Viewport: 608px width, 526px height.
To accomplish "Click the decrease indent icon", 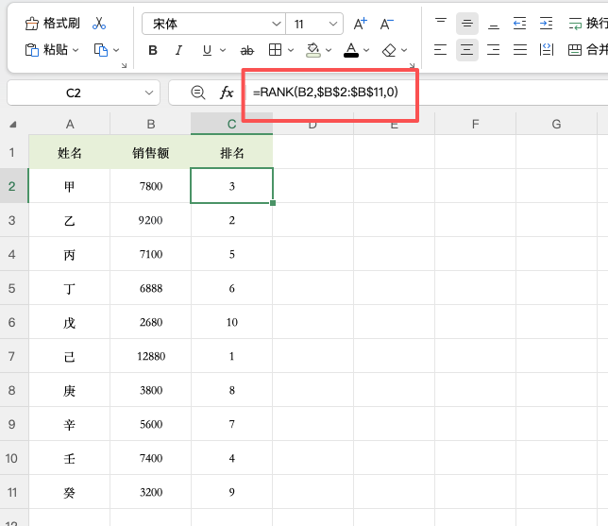I will [519, 24].
